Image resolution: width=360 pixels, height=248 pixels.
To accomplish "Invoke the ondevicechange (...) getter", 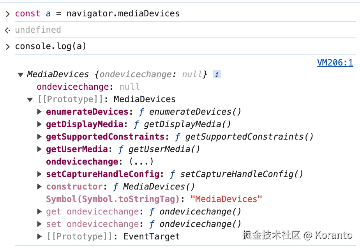I will click(141, 161).
